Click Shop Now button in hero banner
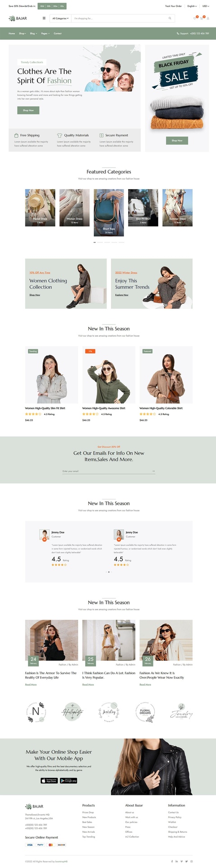Screen dimensions: 216x868 click(28, 110)
